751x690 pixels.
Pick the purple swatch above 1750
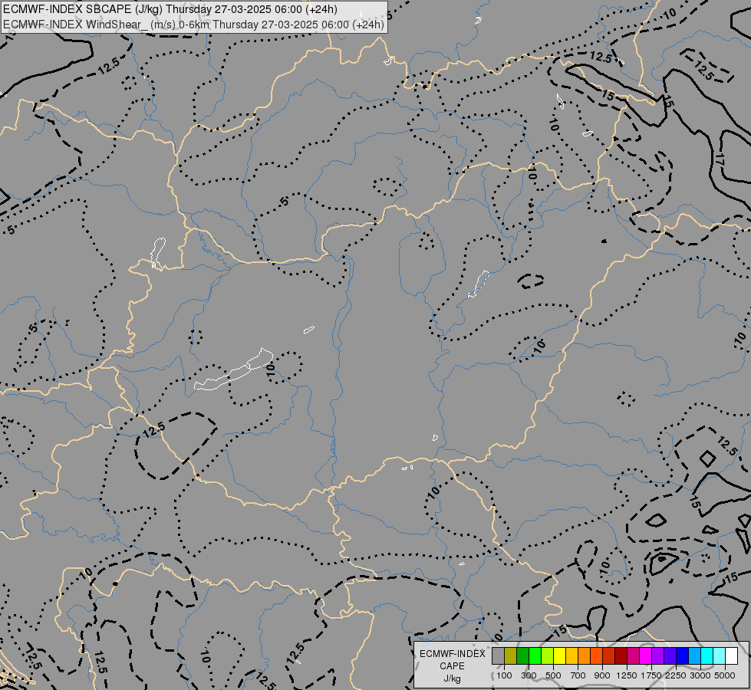point(657,656)
